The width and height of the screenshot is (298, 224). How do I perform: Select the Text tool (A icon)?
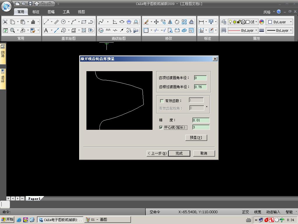(46, 30)
